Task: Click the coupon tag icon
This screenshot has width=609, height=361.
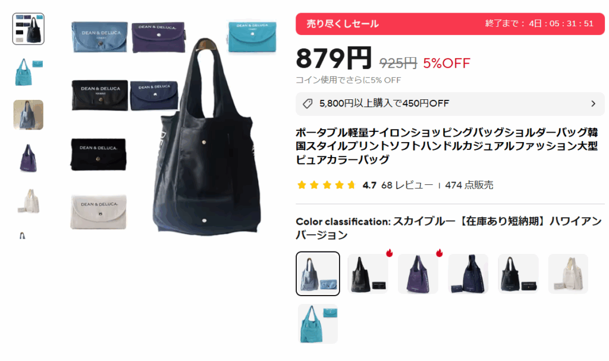Action: point(307,103)
